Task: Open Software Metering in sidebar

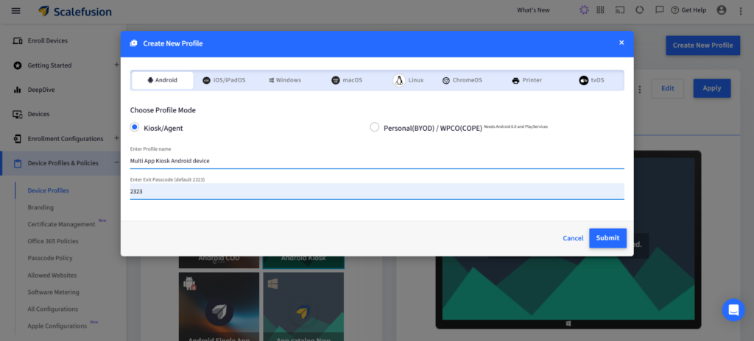Action: pyautogui.click(x=53, y=292)
